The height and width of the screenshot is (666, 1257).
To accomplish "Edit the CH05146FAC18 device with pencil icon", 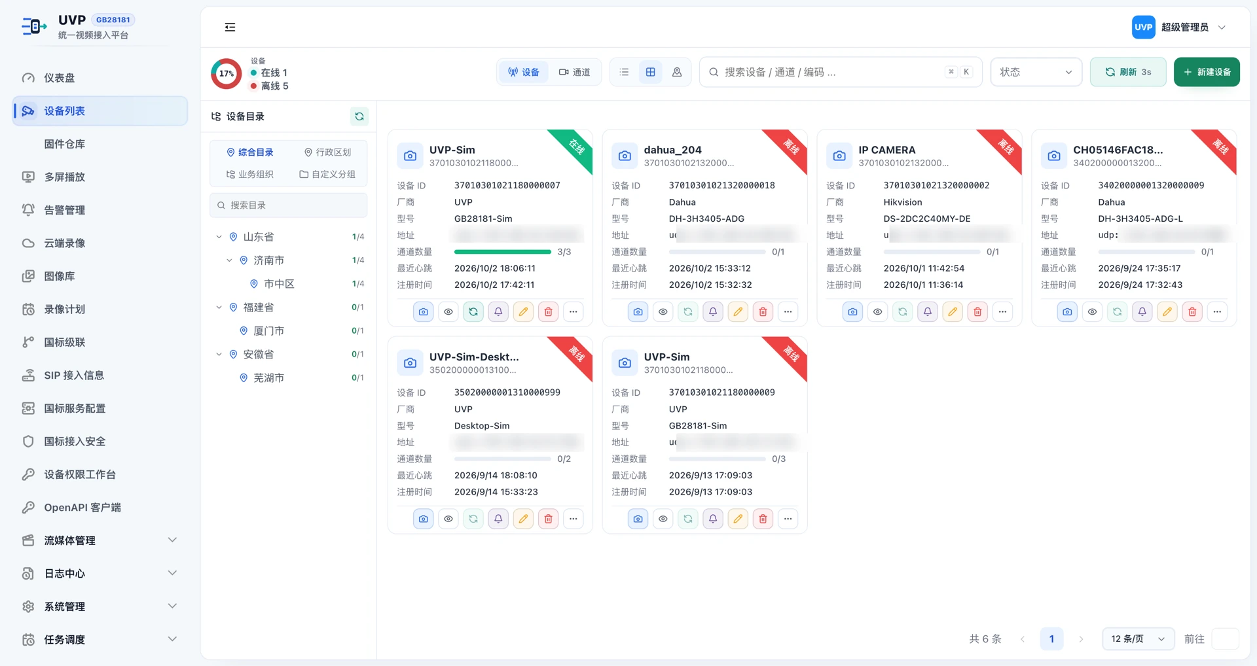I will (1167, 312).
